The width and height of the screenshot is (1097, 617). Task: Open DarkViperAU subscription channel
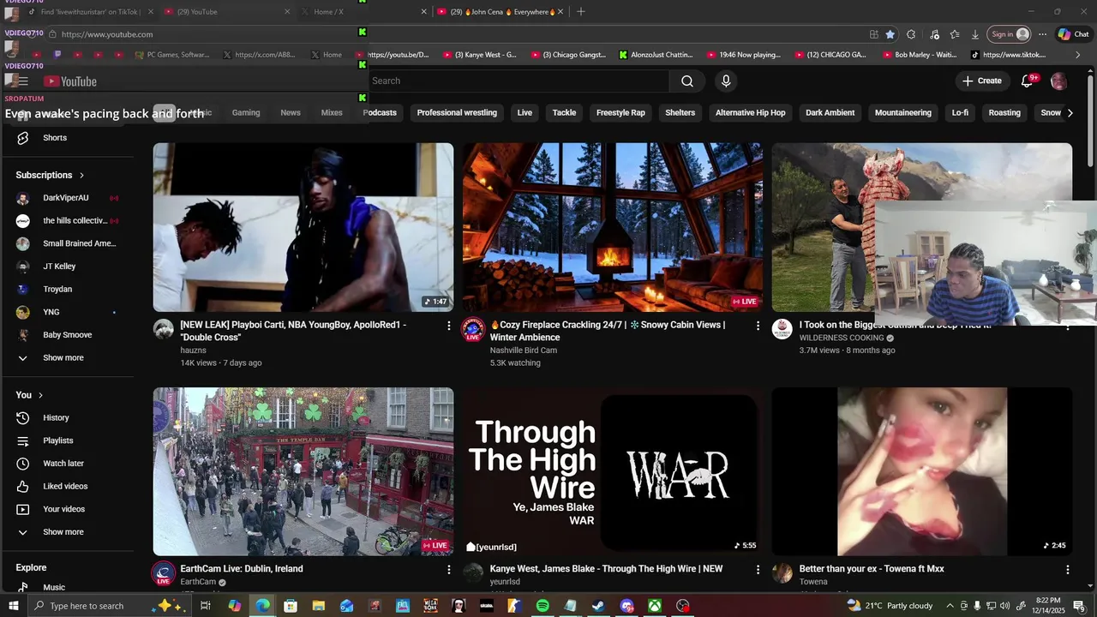[x=67, y=198]
